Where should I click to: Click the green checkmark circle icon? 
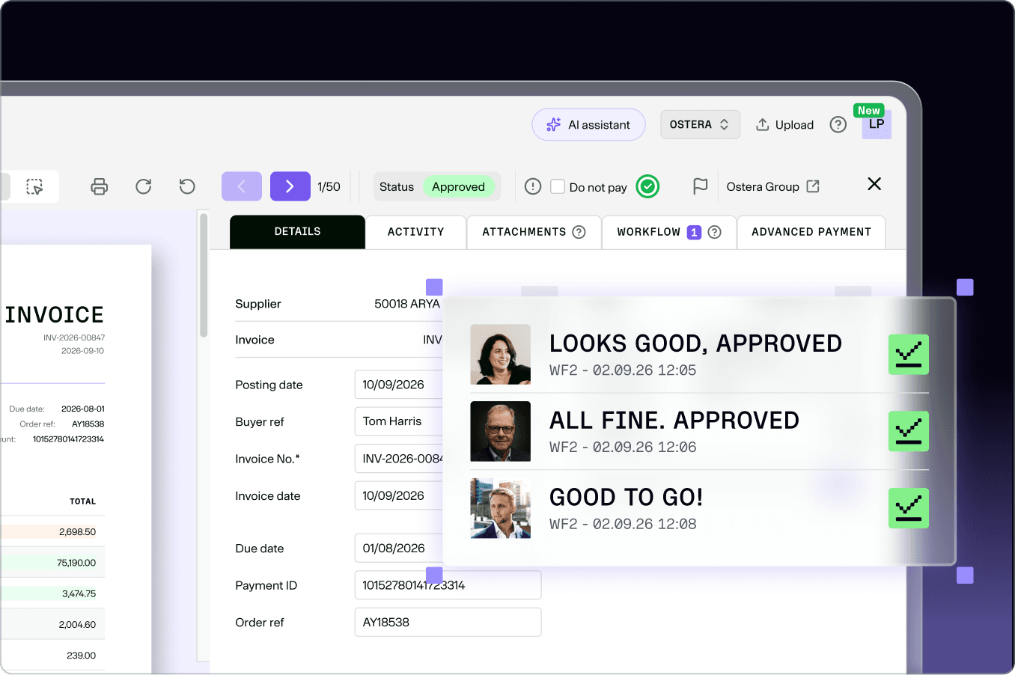coord(647,186)
